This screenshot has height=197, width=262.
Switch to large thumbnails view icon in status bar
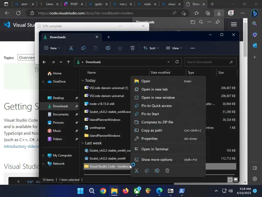(236, 180)
